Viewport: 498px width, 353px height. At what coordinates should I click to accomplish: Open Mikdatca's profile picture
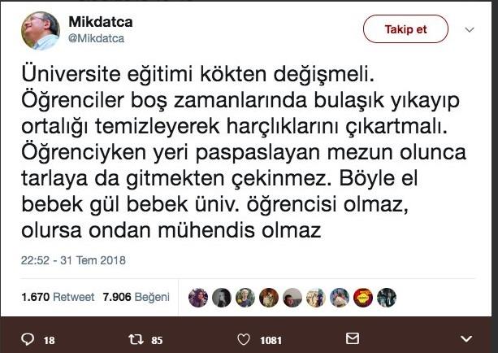click(40, 31)
